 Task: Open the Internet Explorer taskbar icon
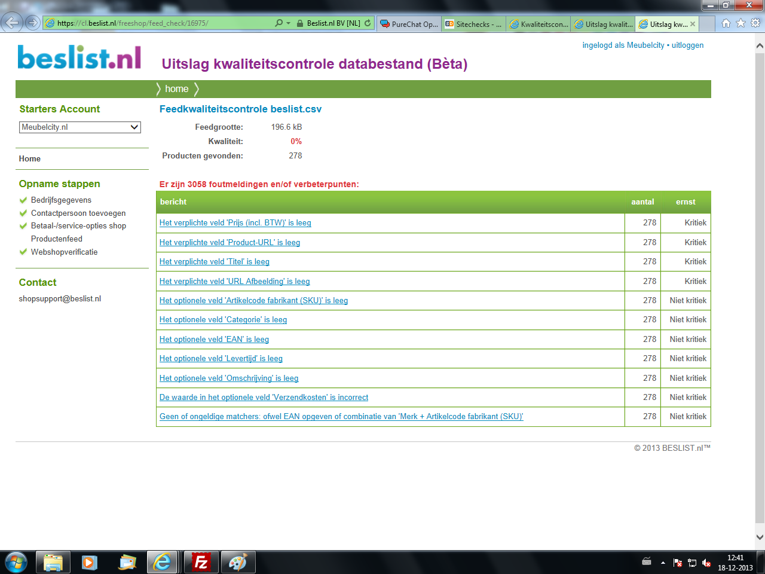162,562
